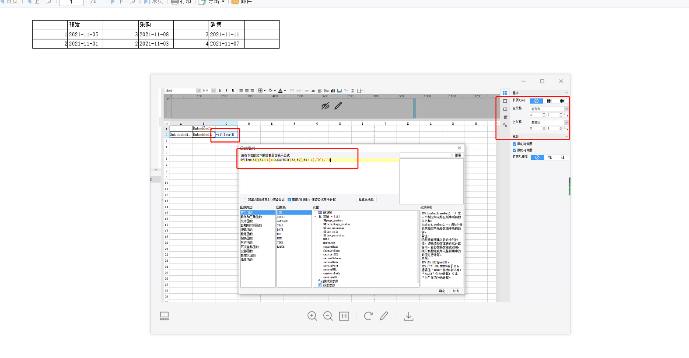Open the chain link tab icon in the right panel
This screenshot has width=689, height=358.
click(505, 125)
